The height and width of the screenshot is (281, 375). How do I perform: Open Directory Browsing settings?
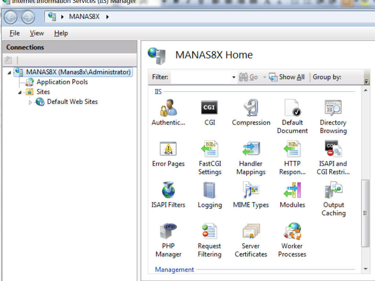coord(333,116)
